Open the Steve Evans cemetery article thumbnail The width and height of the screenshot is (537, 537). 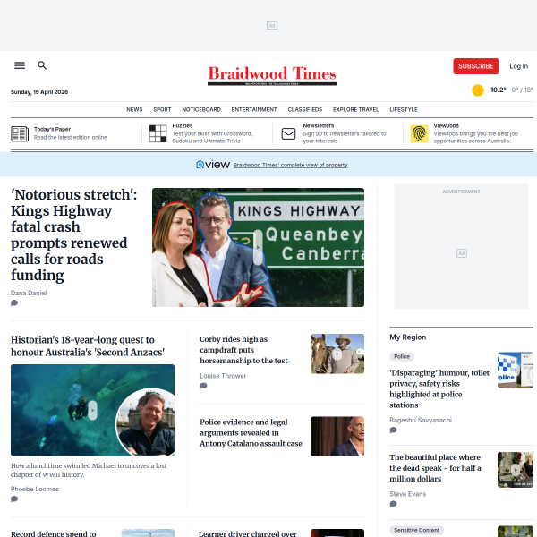(x=516, y=470)
